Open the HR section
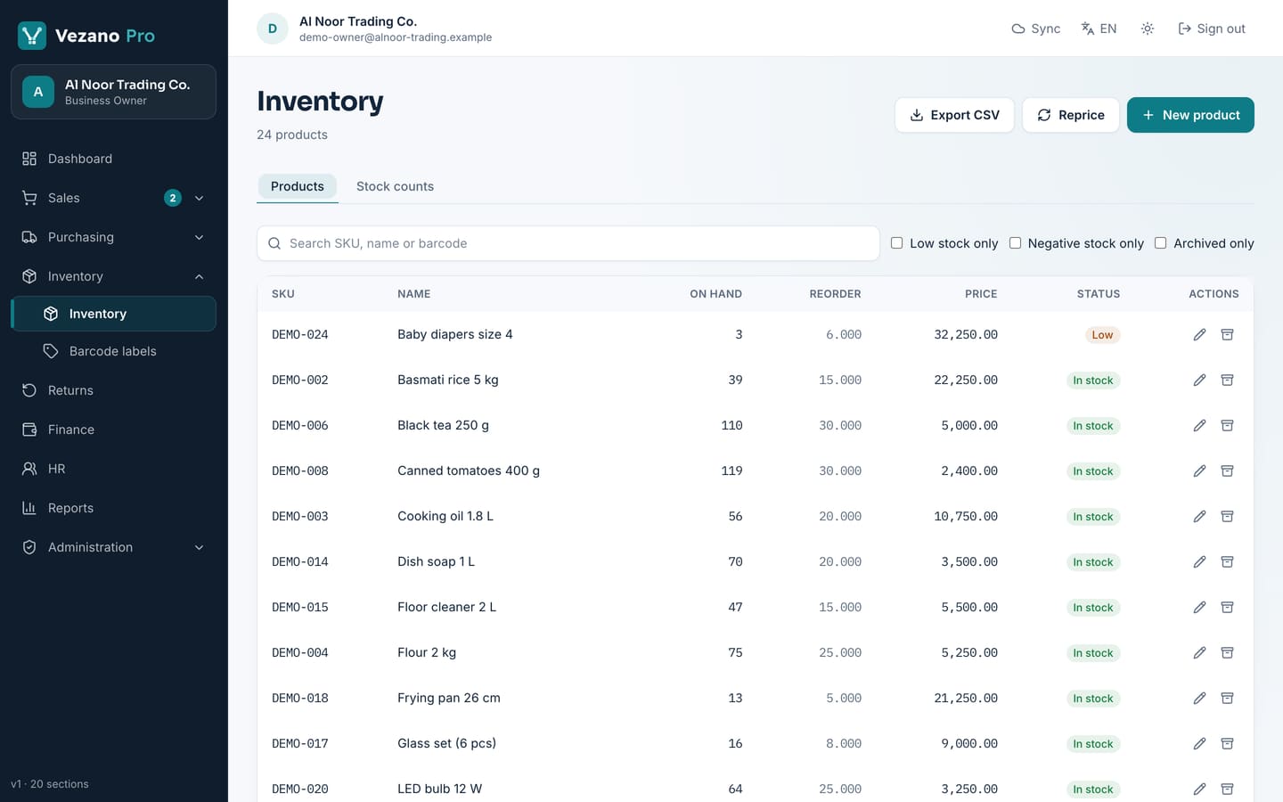Image resolution: width=1283 pixels, height=802 pixels. click(113, 469)
